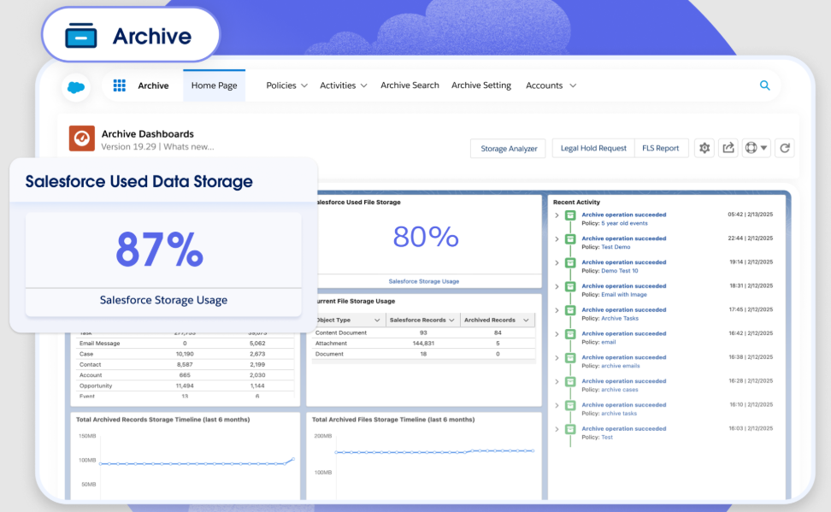Click the Archive briefcase icon in the header
This screenshot has height=512, width=831.
[x=80, y=35]
